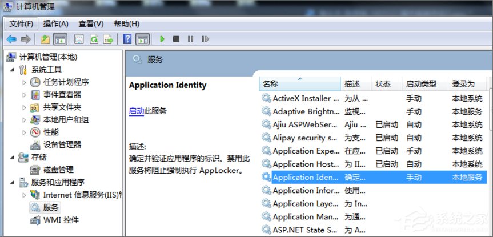Expand the Internet 信息服务(IIS) node arrow

(x=24, y=195)
